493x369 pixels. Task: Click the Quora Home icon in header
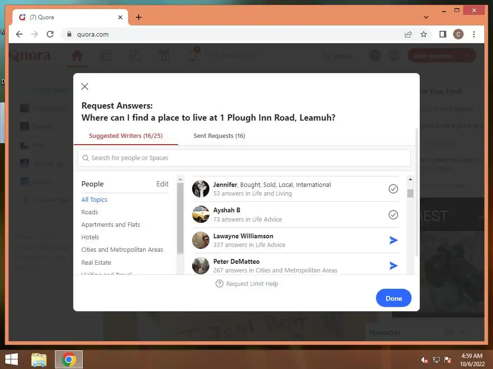point(77,56)
